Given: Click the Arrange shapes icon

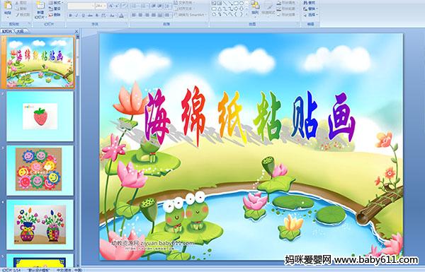Looking at the screenshot, I should (255, 8).
